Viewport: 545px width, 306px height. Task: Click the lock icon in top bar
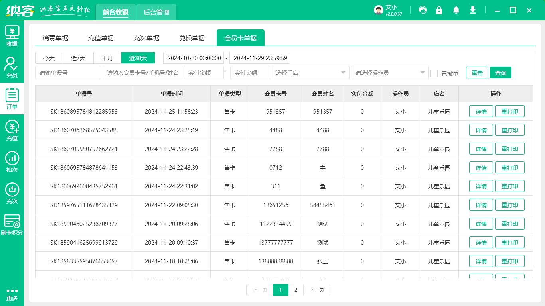point(439,10)
